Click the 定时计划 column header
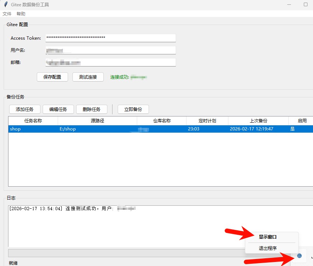The width and height of the screenshot is (313, 266). click(207, 121)
